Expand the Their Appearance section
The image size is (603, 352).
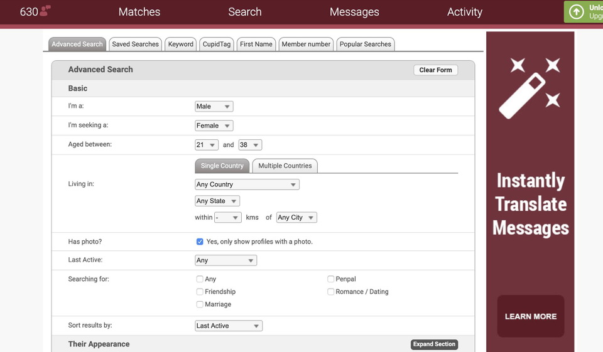434,344
